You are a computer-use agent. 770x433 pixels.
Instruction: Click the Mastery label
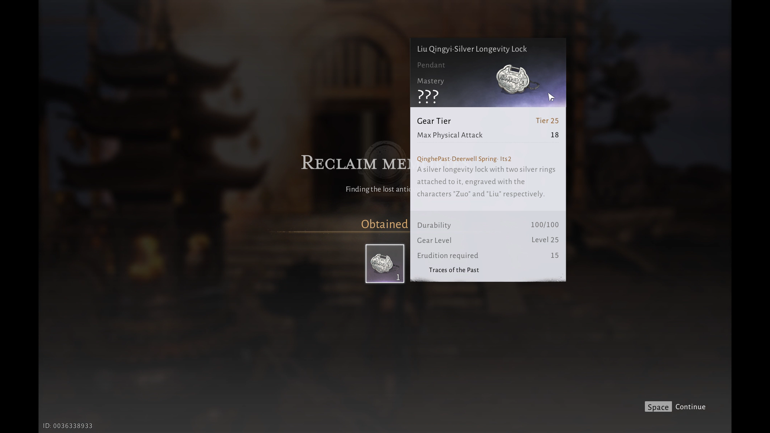click(x=430, y=81)
